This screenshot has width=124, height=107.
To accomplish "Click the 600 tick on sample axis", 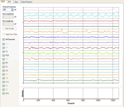I will 68,100.
